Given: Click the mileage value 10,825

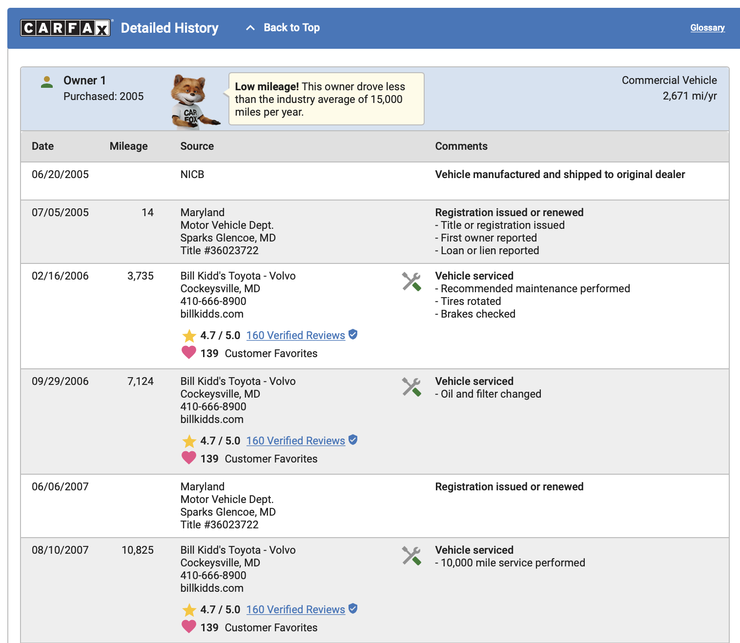Looking at the screenshot, I should click(x=138, y=550).
